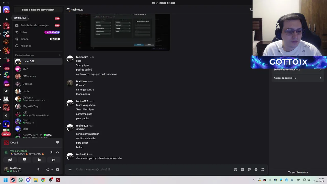This screenshot has width=327, height=184.
Task: Open headphone output options arrow
Action: coord(52,169)
